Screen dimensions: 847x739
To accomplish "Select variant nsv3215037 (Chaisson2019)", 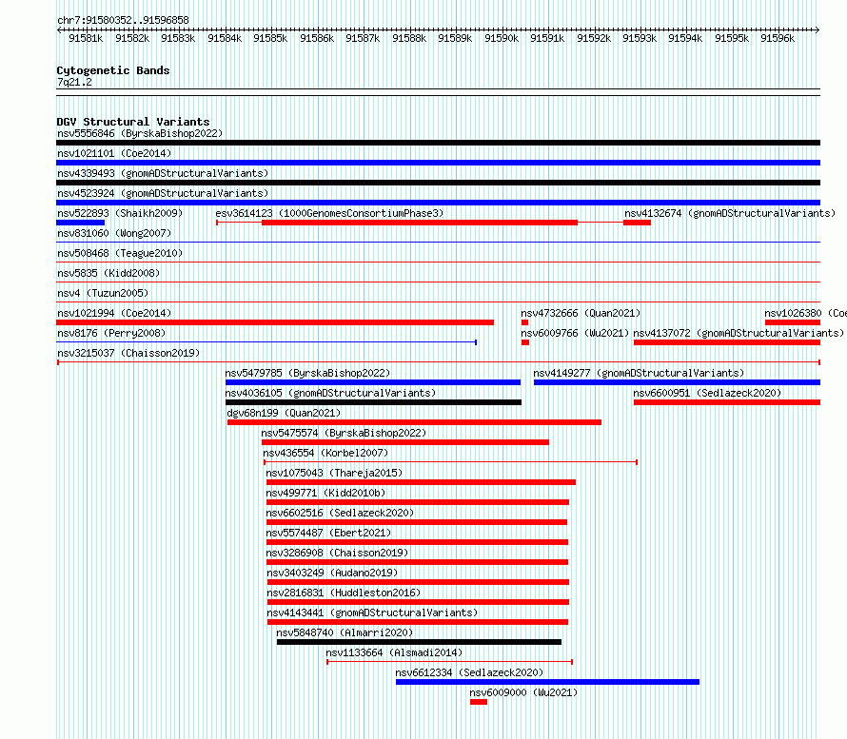I will click(128, 353).
